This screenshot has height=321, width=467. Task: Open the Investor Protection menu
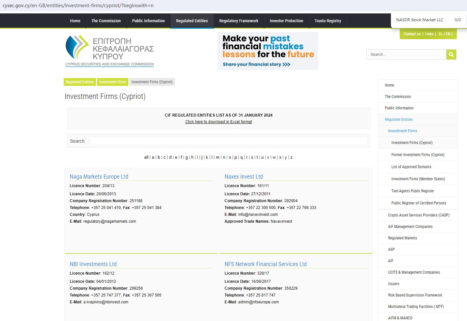[286, 21]
